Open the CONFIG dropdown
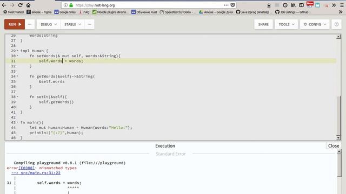 [315, 24]
